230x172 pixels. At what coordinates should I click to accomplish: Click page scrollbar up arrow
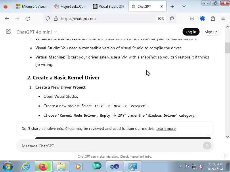pyautogui.click(x=227, y=27)
